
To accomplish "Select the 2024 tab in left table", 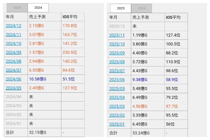I will pyautogui.click(x=38, y=8).
